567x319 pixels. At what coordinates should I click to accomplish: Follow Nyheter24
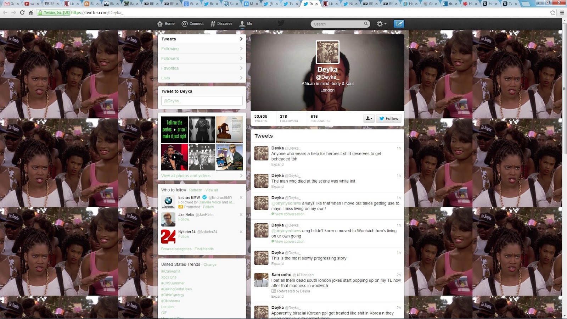[184, 236]
